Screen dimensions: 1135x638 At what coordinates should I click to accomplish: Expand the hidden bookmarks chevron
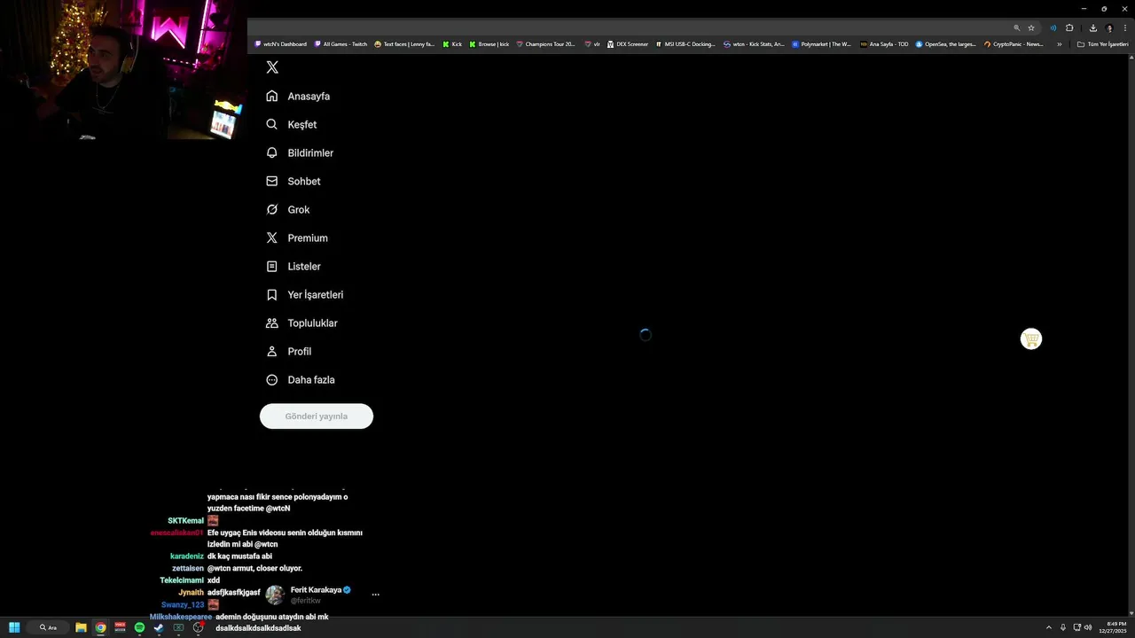1059,43
